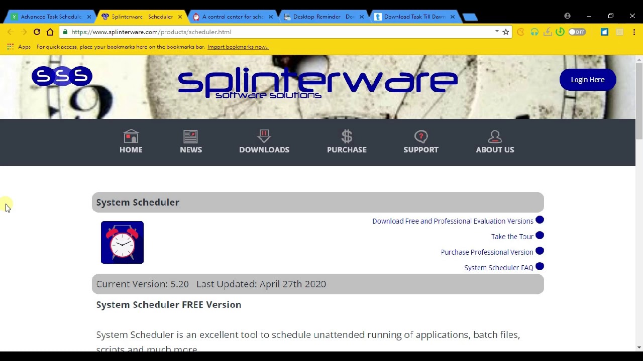Screen dimensions: 643x361
Task: Click the NEWS menu label
Action: (x=191, y=149)
